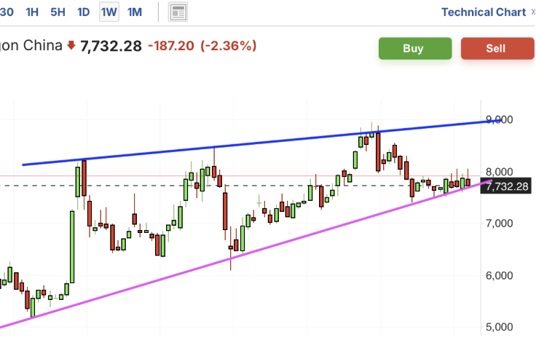The image size is (536, 348).
Task: Click the -187.20 (-2.36%) change value
Action: 202,46
